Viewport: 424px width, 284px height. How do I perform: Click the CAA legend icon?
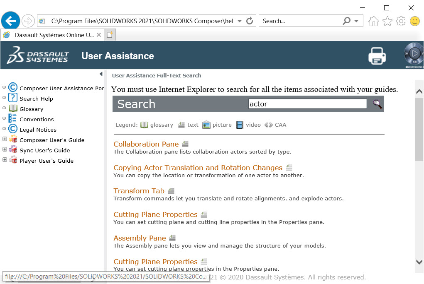[x=269, y=125]
